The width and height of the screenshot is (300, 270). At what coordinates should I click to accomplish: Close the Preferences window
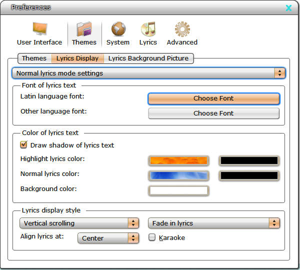pyautogui.click(x=288, y=7)
